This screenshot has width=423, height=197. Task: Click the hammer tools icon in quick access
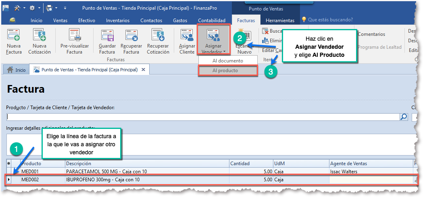point(17,8)
